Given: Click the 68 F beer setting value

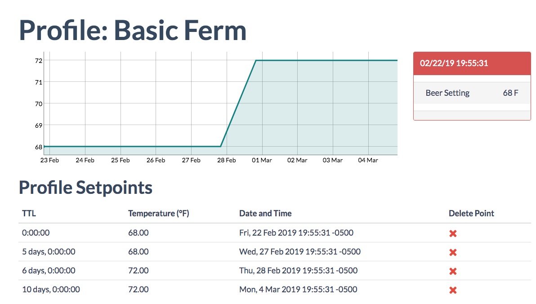Looking at the screenshot, I should coord(510,93).
